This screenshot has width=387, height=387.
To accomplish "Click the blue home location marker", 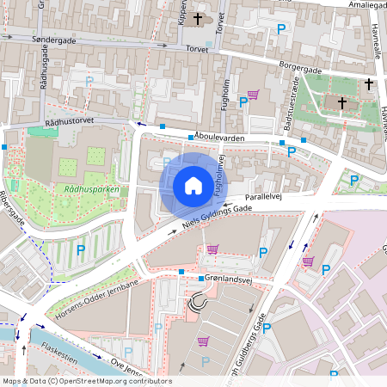I will coord(193,187).
